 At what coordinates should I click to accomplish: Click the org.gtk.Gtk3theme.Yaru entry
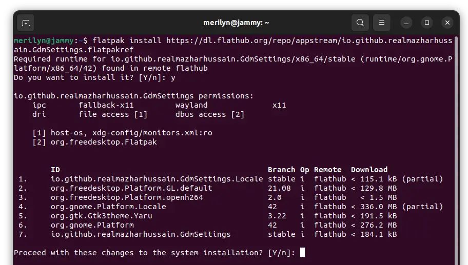pyautogui.click(x=101, y=216)
